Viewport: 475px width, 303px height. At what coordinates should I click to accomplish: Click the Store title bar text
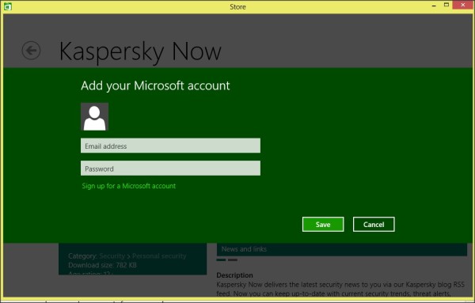click(x=237, y=6)
